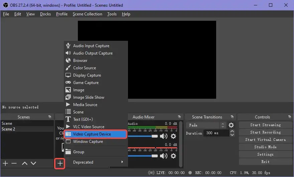Open settings gear for the second audio channel
This screenshot has width=294, height=177.
point(173,156)
